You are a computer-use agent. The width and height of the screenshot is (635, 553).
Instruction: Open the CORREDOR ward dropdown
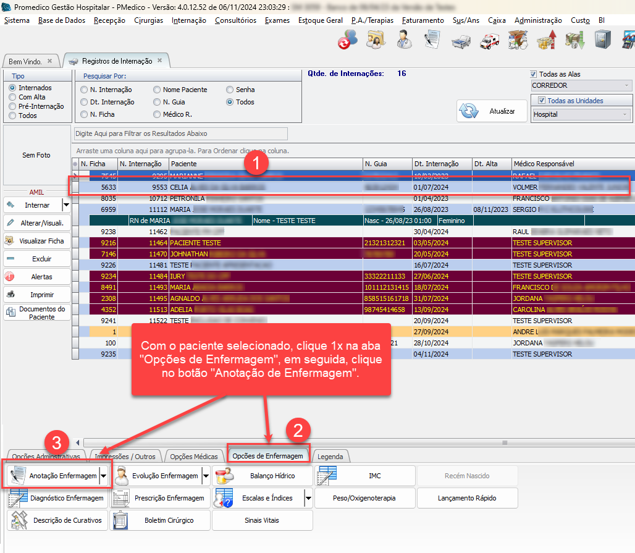click(x=627, y=85)
